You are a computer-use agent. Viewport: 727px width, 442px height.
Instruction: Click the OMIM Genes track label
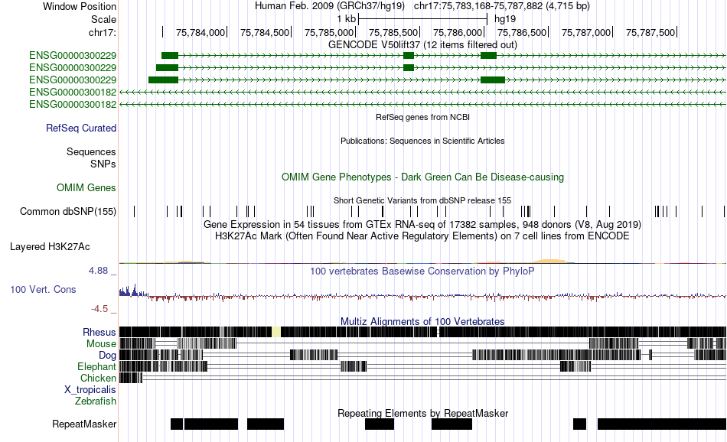pyautogui.click(x=86, y=187)
